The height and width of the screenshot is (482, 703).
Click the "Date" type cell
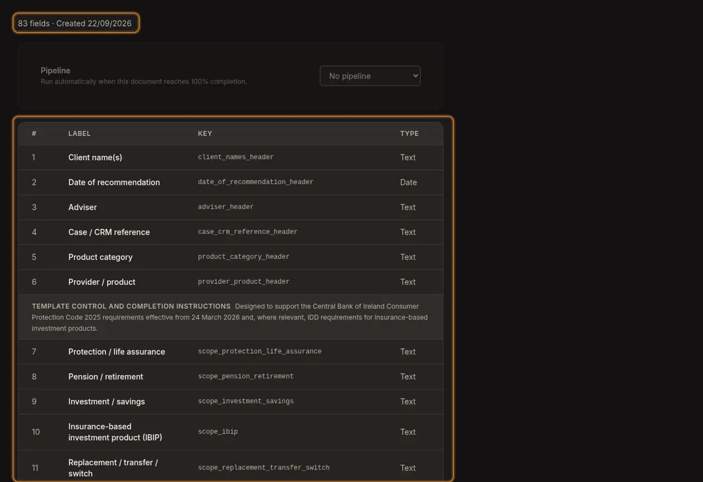coord(408,183)
